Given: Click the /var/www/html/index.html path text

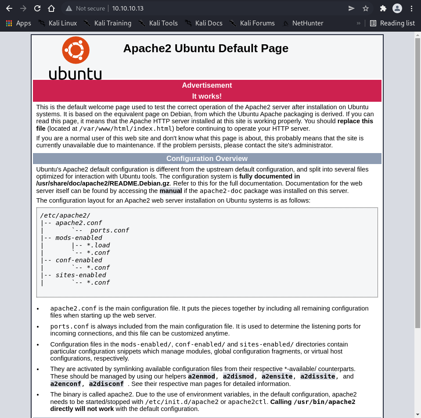Looking at the screenshot, I should pyautogui.click(x=126, y=129).
